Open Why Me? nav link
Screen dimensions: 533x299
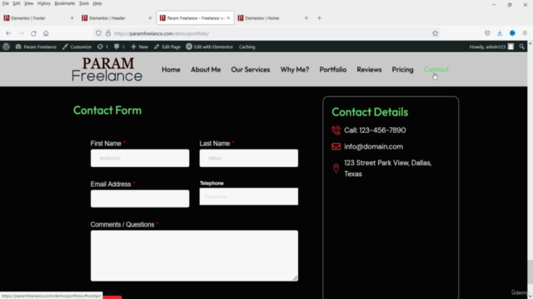(x=295, y=70)
